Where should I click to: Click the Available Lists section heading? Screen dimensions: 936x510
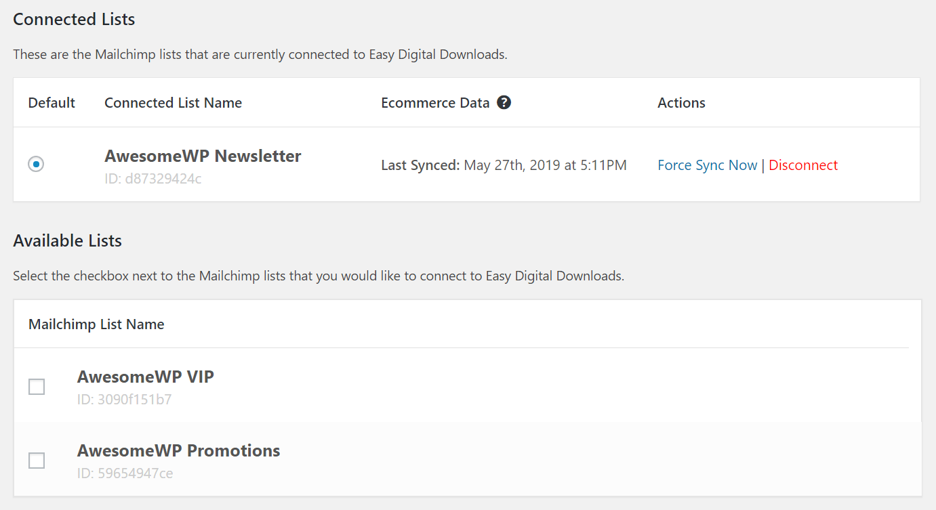(67, 241)
